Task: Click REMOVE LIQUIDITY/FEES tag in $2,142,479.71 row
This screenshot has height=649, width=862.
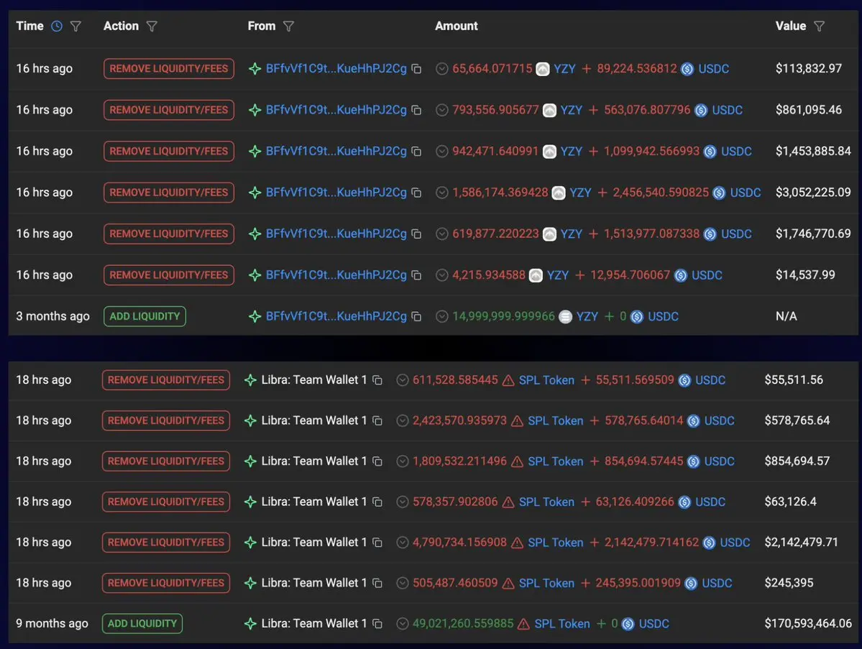Action: pos(166,543)
